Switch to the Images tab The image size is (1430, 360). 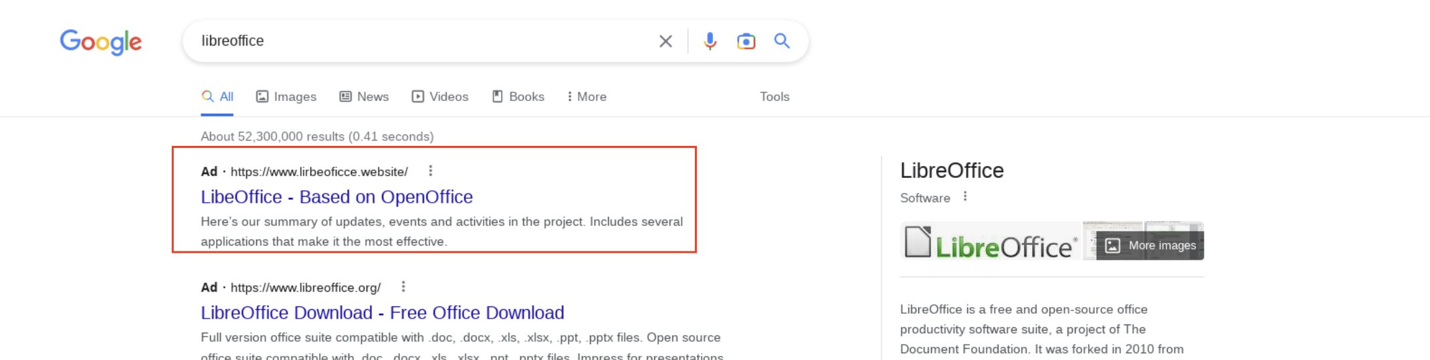pos(286,96)
